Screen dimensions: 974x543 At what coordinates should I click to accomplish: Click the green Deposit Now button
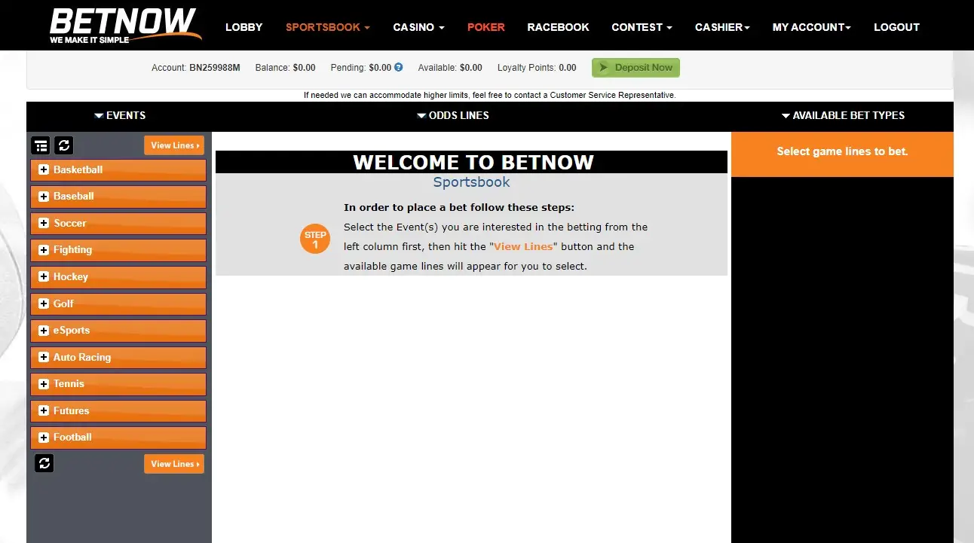[636, 68]
